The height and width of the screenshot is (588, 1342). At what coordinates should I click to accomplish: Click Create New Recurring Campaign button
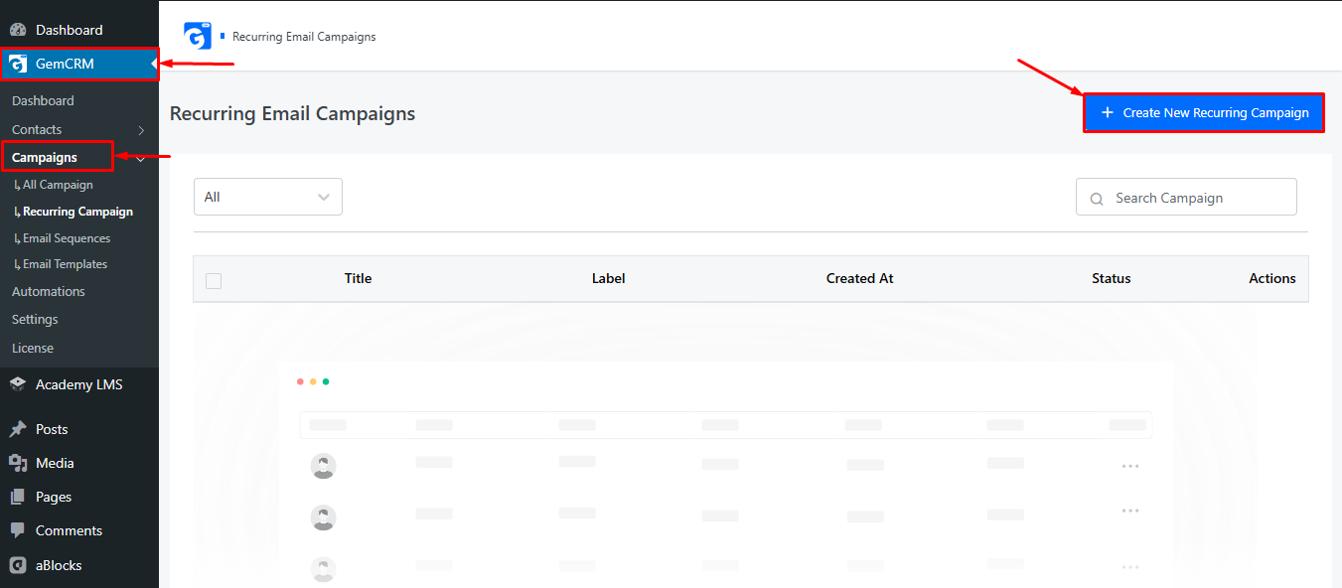pos(1204,113)
